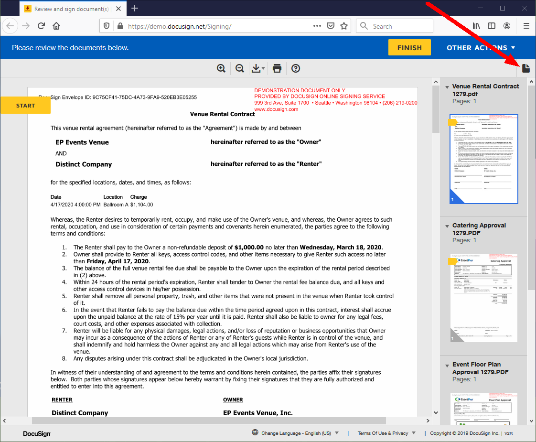
Task: Close the Review and sign document tab
Action: [118, 9]
